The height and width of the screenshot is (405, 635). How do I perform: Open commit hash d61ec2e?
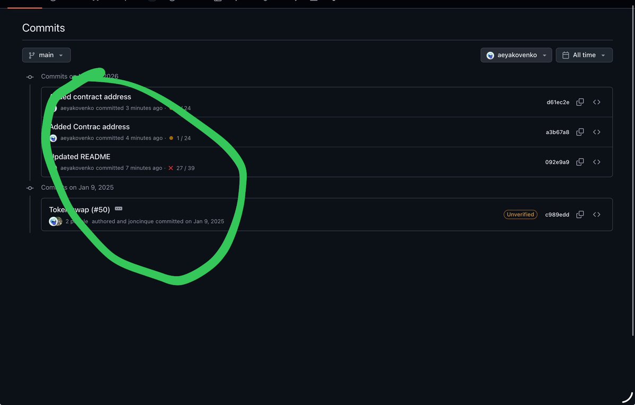558,102
